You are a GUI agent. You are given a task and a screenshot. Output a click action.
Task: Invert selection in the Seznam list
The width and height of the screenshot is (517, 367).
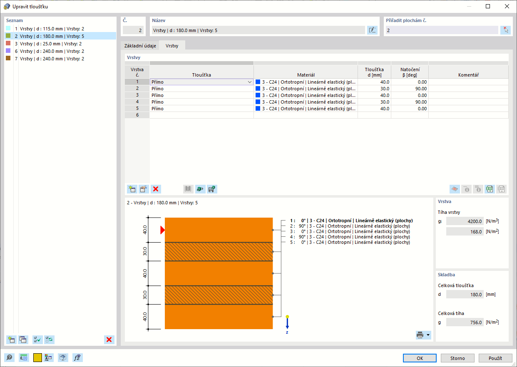49,340
